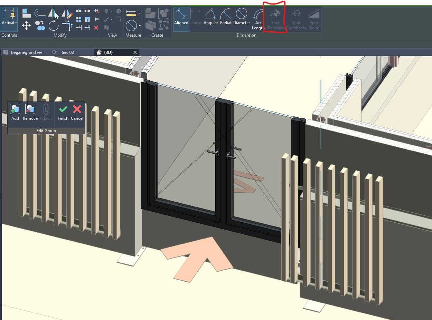Click the red Delete icon in Modify panel
Image resolution: width=432 pixels, height=320 pixels.
pos(96,28)
